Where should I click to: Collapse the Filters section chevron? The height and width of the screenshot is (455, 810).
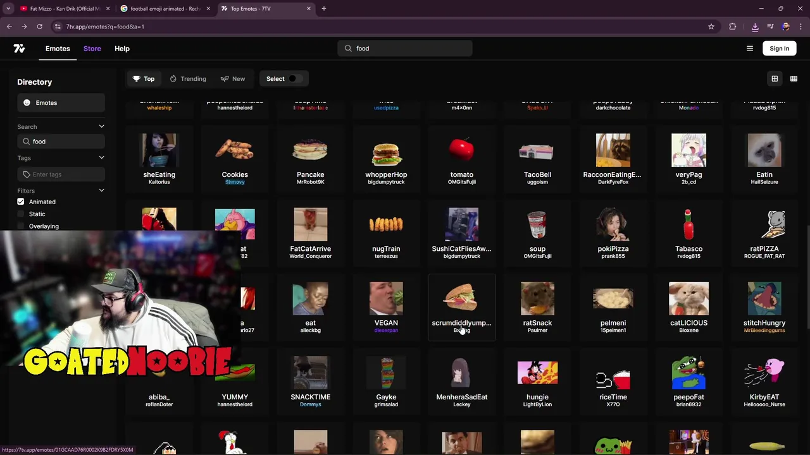[x=101, y=190]
